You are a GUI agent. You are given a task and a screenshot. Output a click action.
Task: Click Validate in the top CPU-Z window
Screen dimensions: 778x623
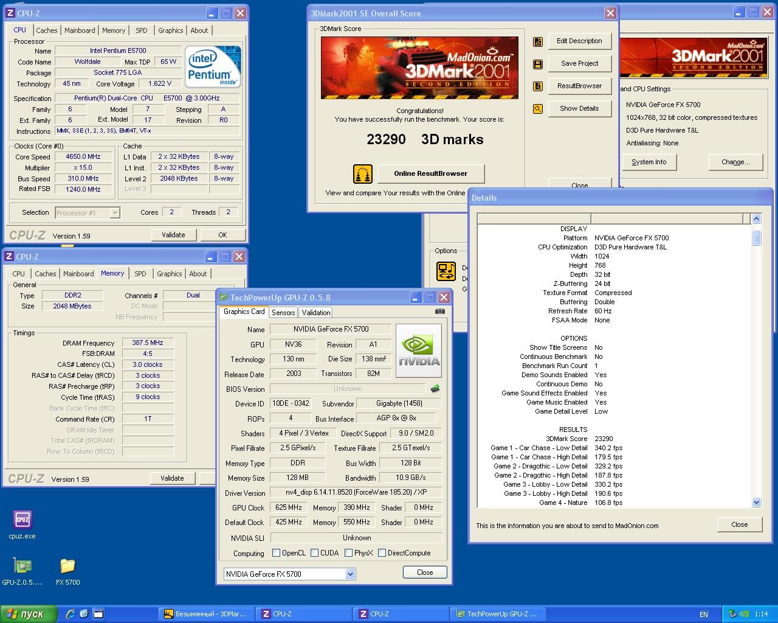coord(173,235)
